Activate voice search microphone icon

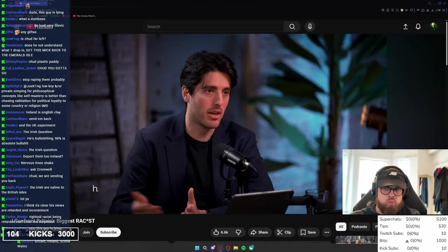[310, 27]
